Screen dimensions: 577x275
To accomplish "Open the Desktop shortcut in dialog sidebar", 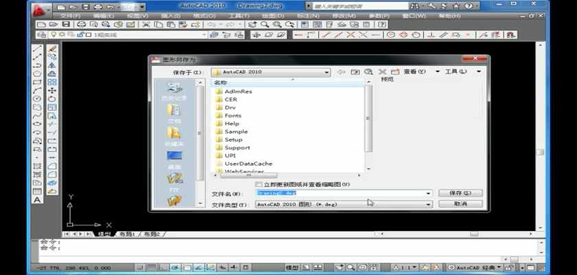I will (174, 160).
